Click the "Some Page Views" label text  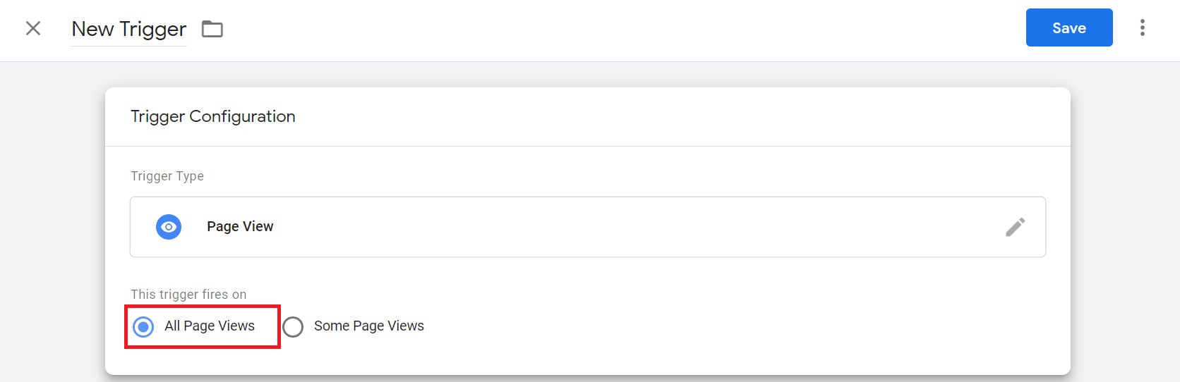pos(369,326)
